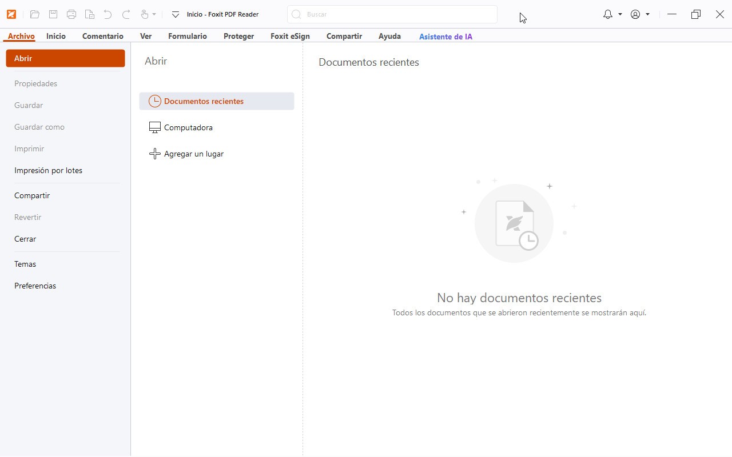
Task: Select the Computadora location
Action: point(188,127)
